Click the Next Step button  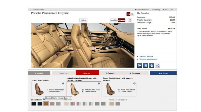click(x=163, y=73)
